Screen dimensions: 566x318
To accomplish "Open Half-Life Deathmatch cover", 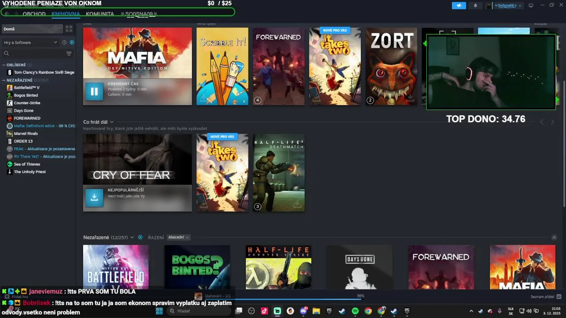I will click(x=279, y=173).
